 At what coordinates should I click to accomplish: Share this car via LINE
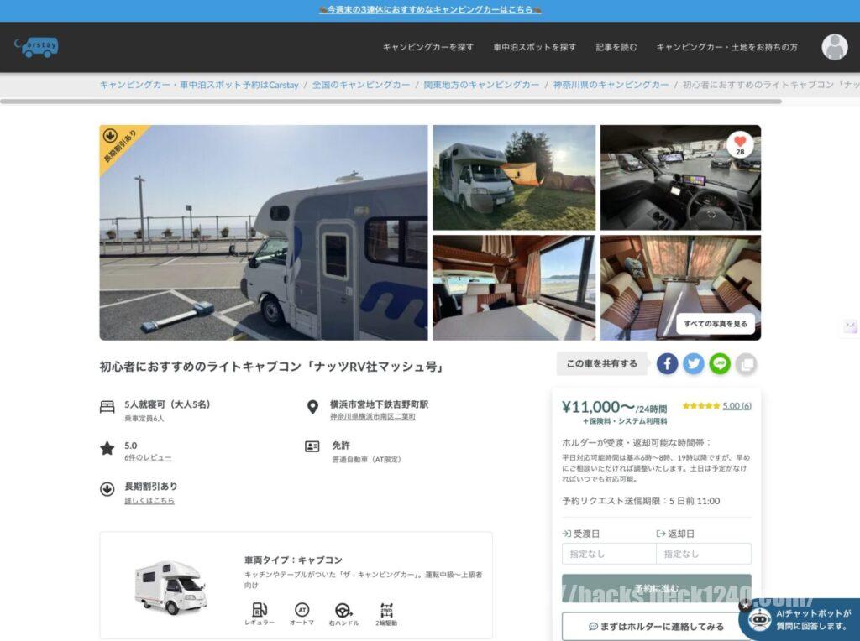point(720,363)
